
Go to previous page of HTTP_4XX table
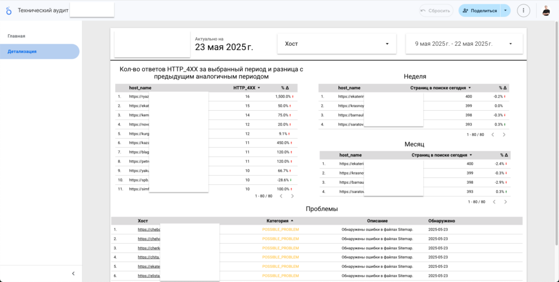click(x=281, y=196)
